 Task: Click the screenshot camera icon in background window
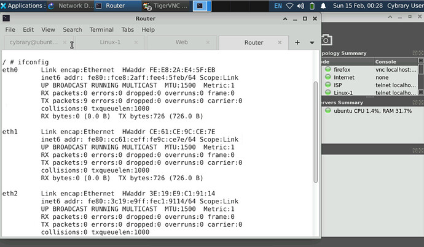(326, 40)
